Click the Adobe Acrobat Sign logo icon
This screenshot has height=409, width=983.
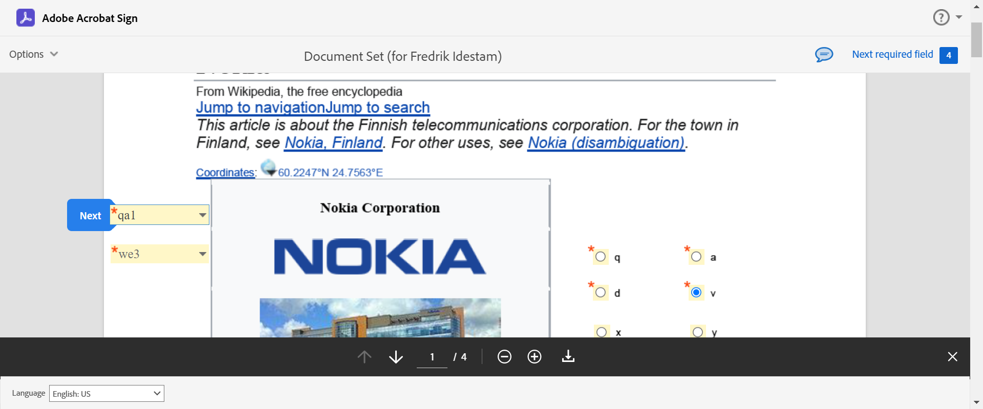26,18
